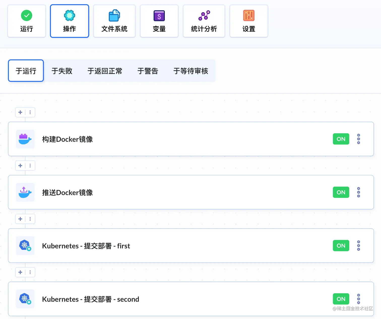Select the 于运行 sub-tab

point(26,71)
